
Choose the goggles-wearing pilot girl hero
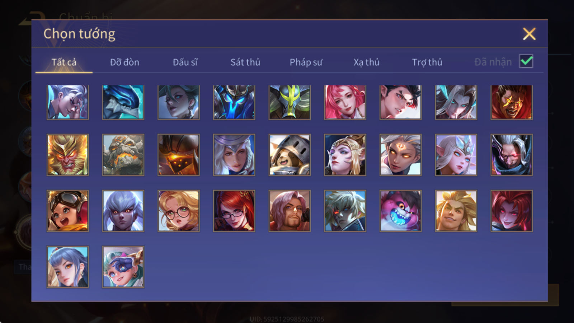pyautogui.click(x=67, y=211)
